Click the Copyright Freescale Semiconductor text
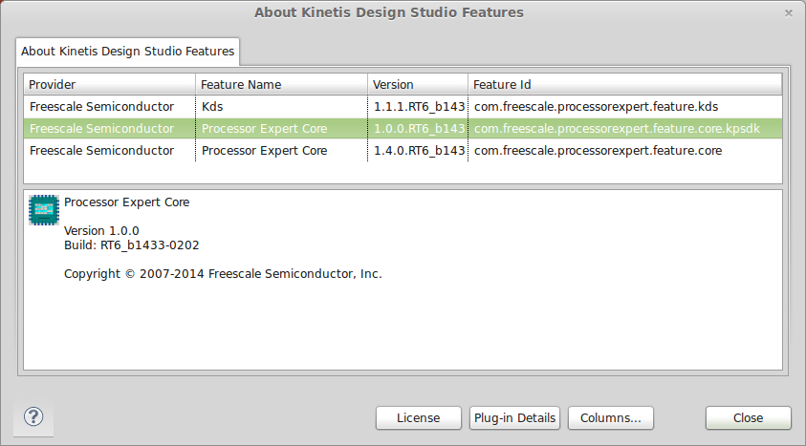The width and height of the screenshot is (806, 446). tap(223, 274)
